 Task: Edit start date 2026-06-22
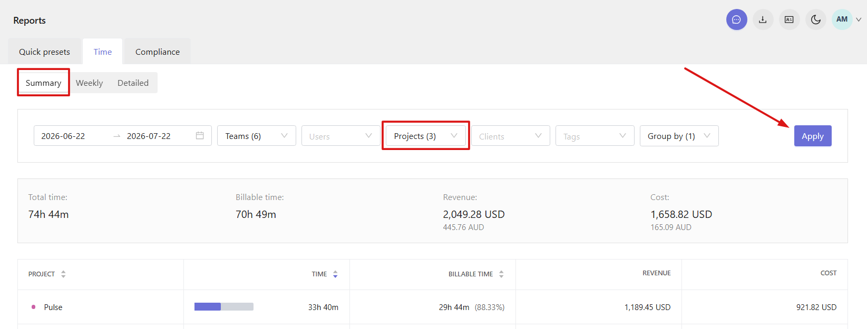[x=63, y=136]
